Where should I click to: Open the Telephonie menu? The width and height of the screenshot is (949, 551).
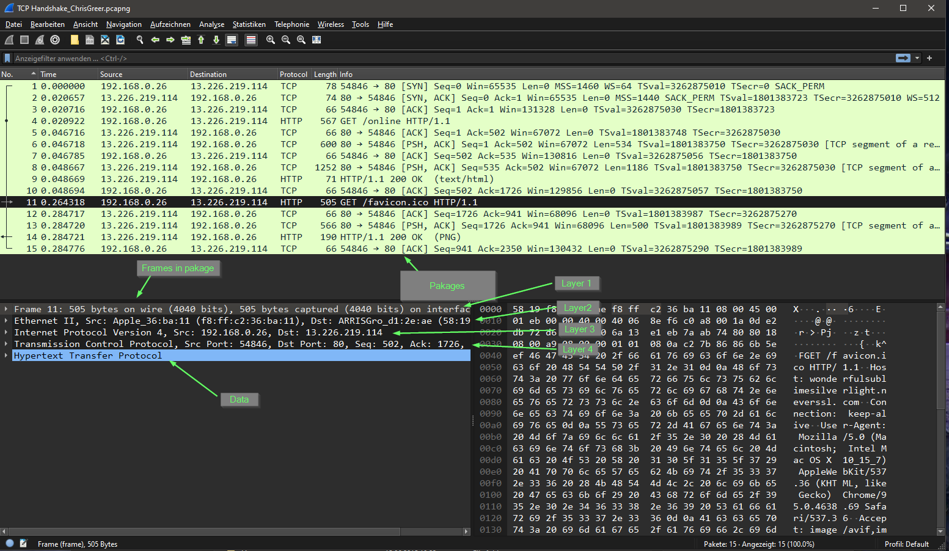coord(292,24)
